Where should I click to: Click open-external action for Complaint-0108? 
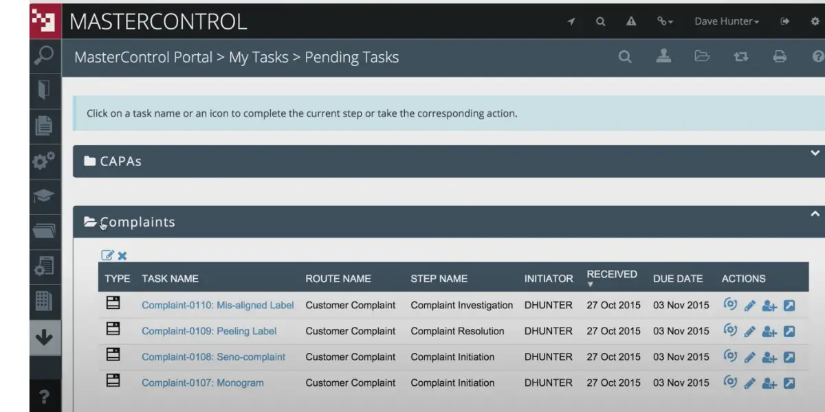click(789, 358)
